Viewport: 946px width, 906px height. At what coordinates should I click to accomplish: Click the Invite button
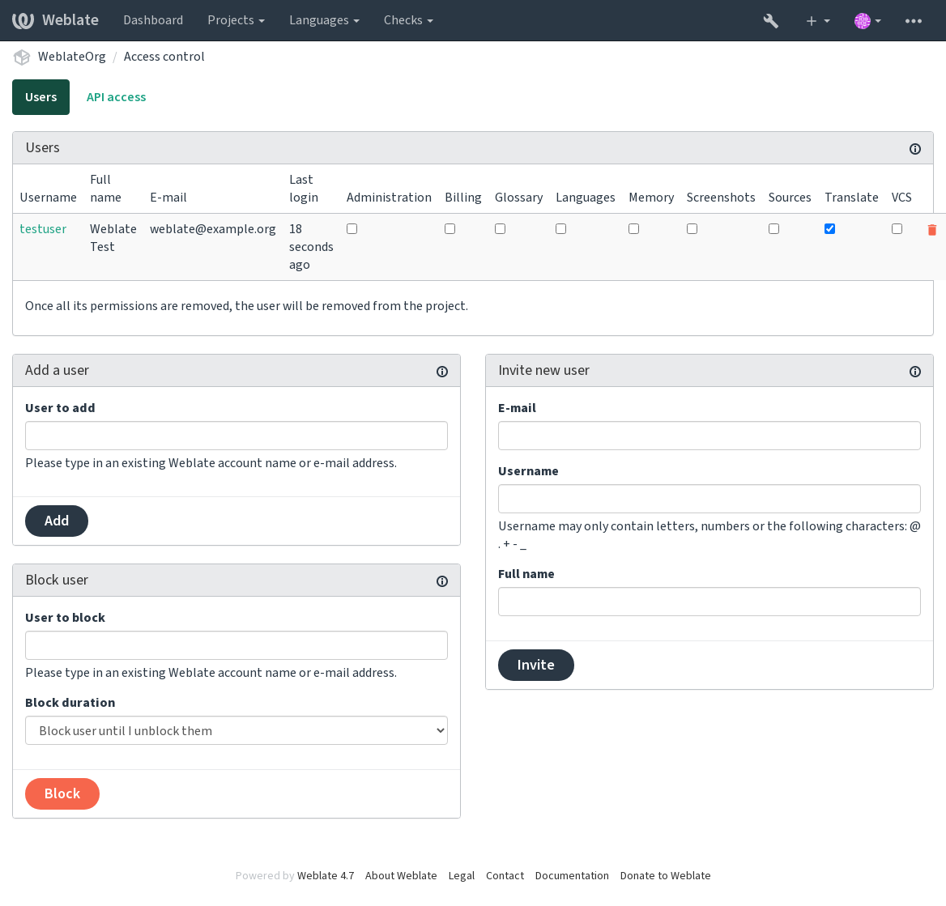(535, 666)
